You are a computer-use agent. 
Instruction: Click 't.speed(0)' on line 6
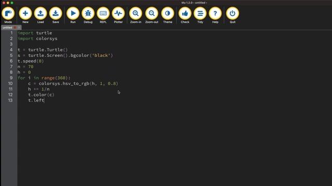[x=31, y=61]
